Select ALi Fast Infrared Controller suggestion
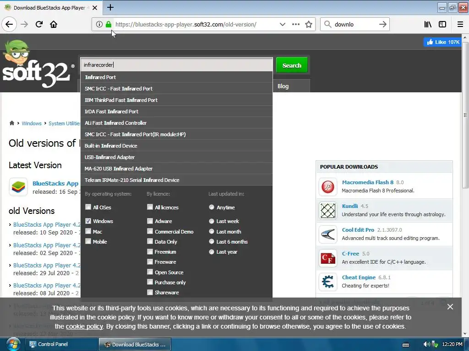 point(176,122)
